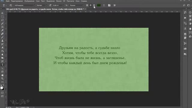Open the AGPresquire font family dropdown
192x108 pixels.
point(25,5)
